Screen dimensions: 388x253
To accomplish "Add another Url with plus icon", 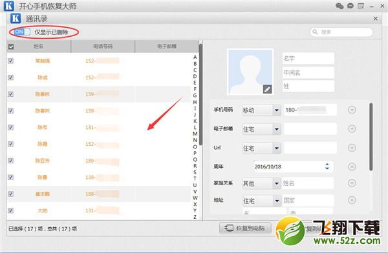I will [352, 148].
